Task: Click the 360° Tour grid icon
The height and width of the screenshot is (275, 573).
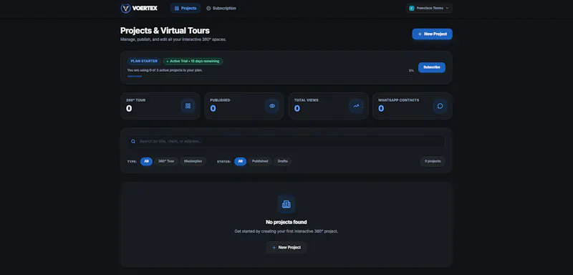Action: pos(188,106)
